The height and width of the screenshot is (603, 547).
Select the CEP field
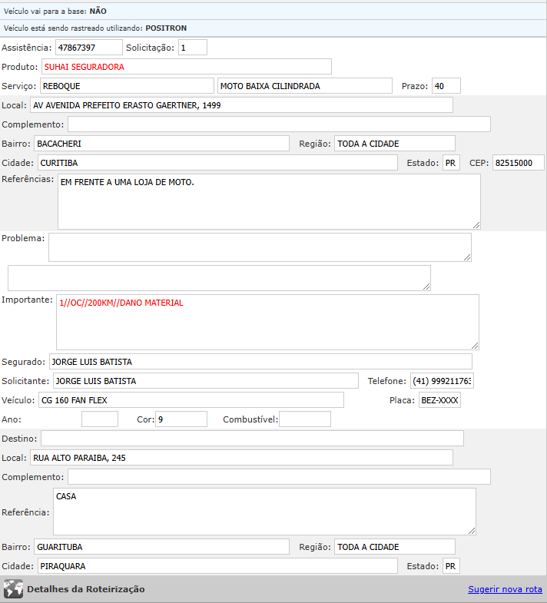(x=518, y=163)
